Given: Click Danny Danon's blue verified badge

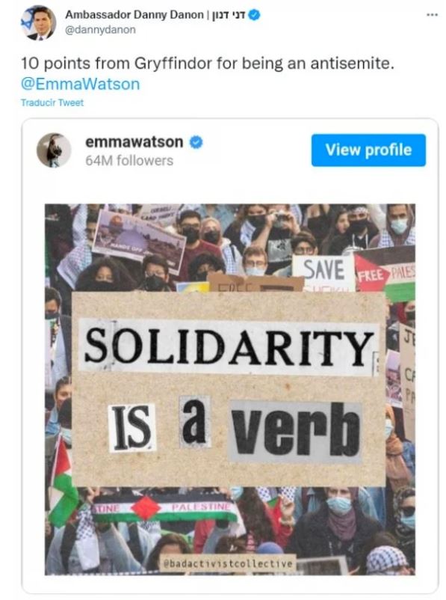Looking at the screenshot, I should (x=254, y=15).
